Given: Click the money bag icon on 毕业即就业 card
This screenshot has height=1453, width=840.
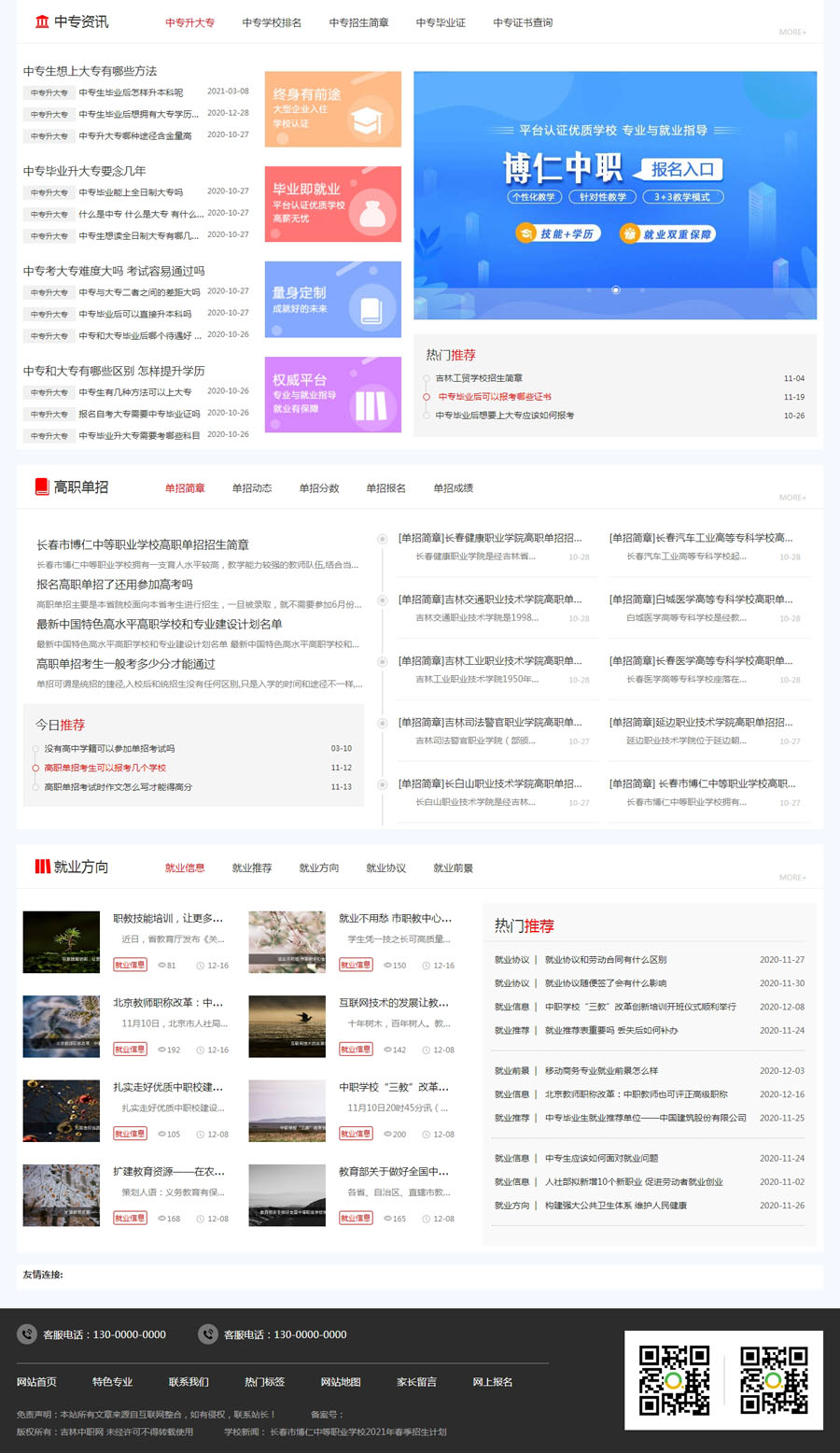Looking at the screenshot, I should coord(372,213).
